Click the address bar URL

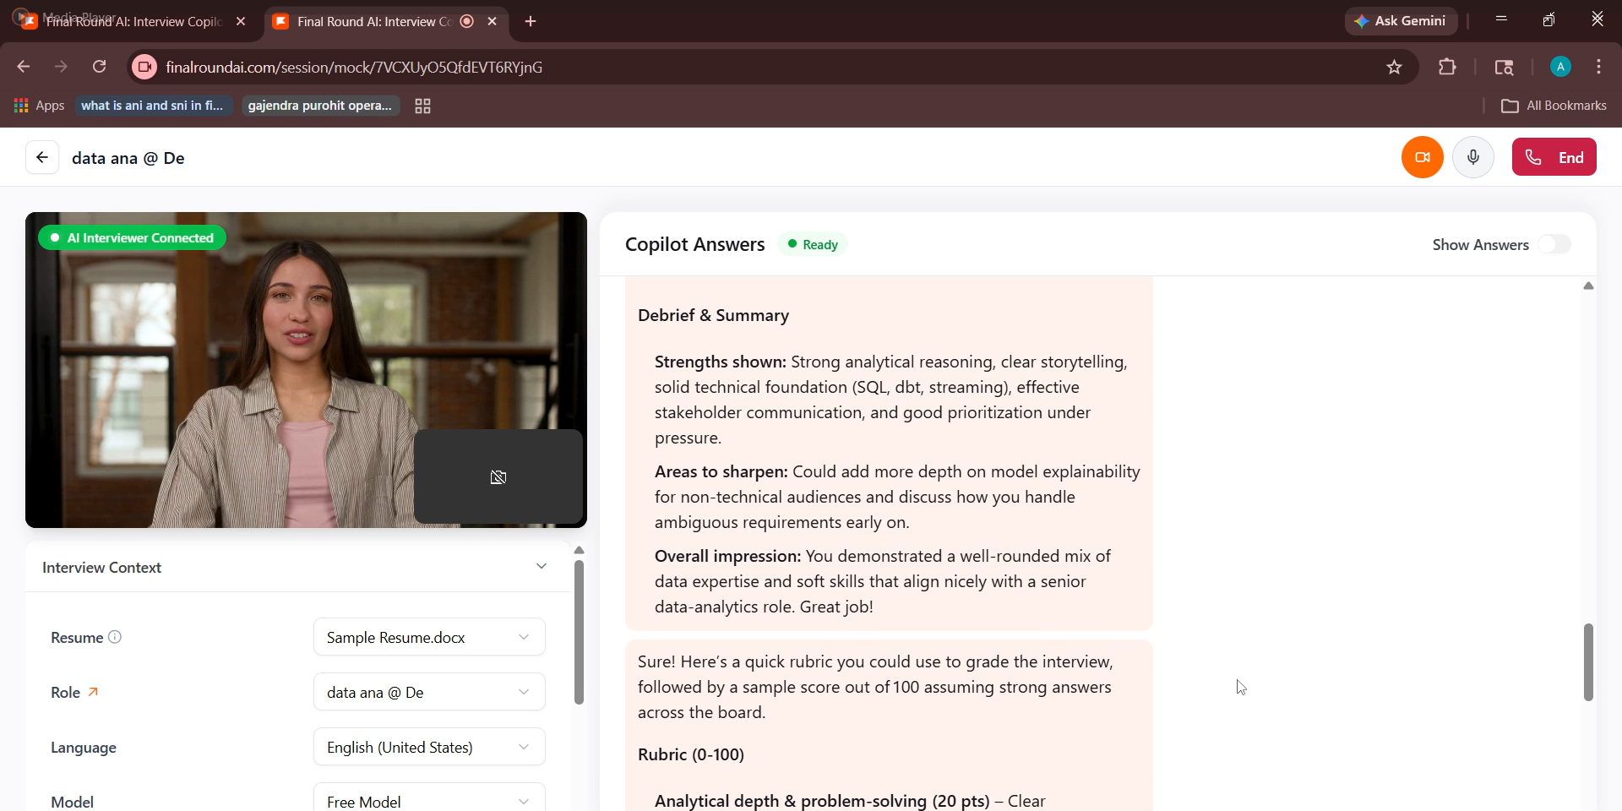point(354,67)
